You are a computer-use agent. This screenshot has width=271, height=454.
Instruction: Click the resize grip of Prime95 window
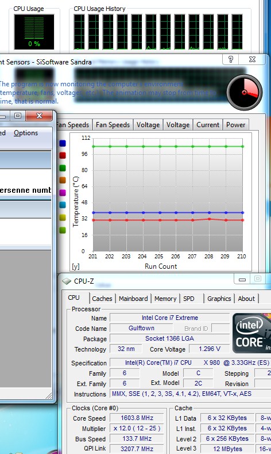click(49, 395)
